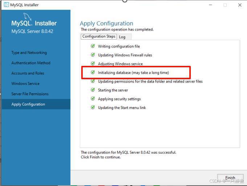Select 'Updating Windows Firewall rules' step text
This screenshot has width=247, height=186.
(125, 55)
